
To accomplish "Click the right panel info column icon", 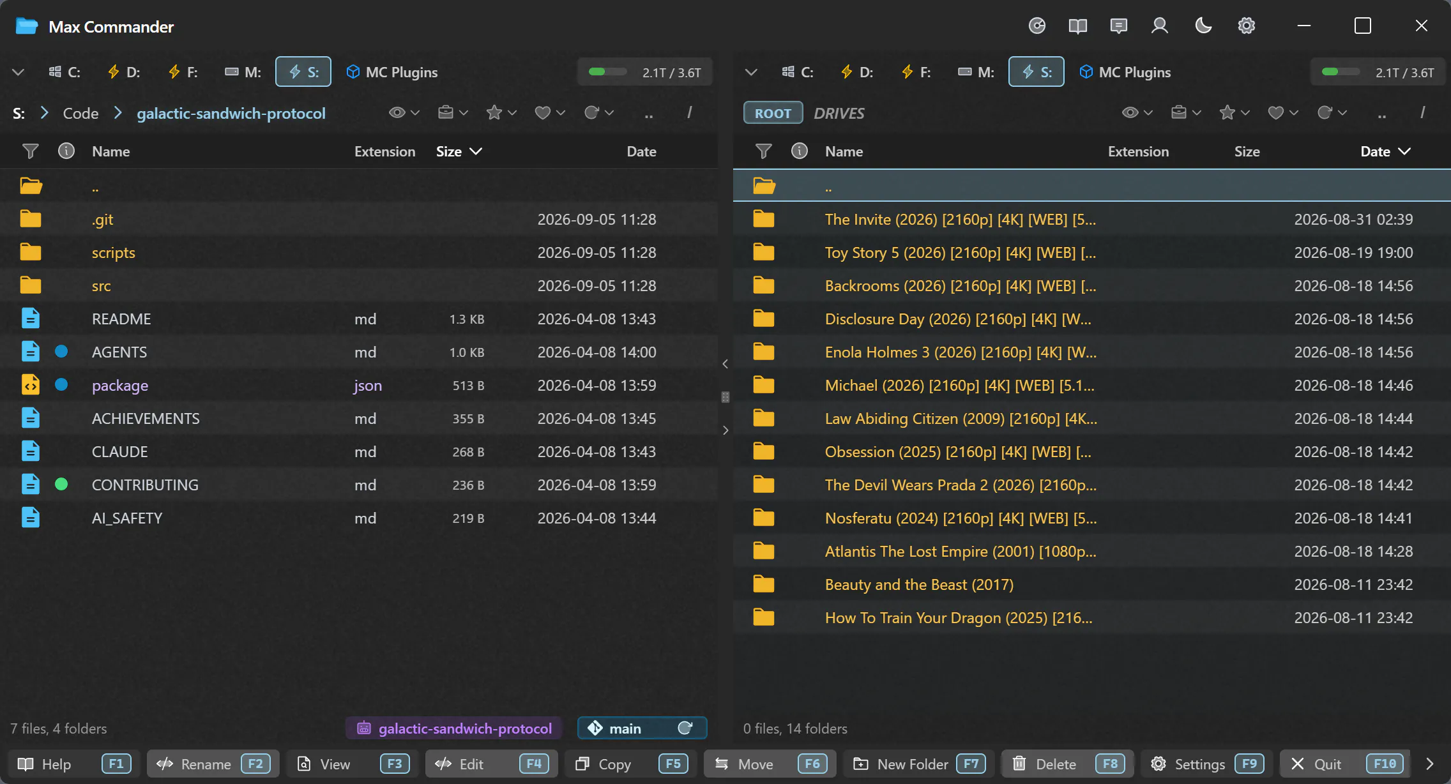I will tap(800, 151).
